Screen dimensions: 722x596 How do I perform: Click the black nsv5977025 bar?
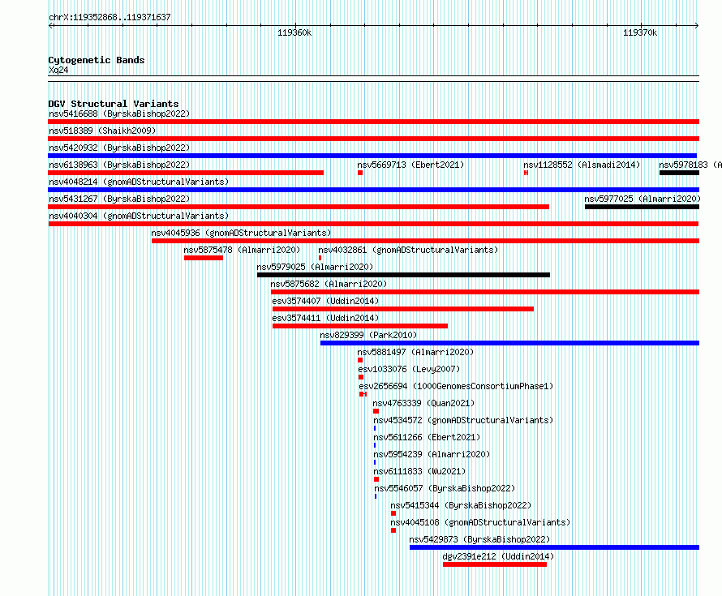[x=642, y=207]
